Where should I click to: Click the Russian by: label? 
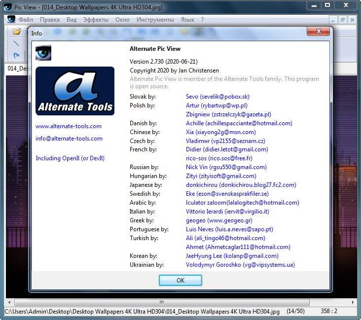click(x=144, y=167)
